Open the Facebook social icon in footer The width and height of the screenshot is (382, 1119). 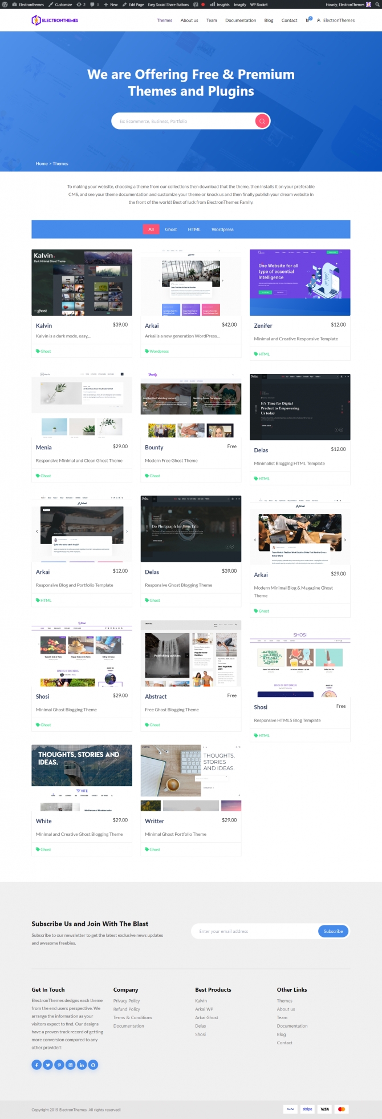(36, 1064)
